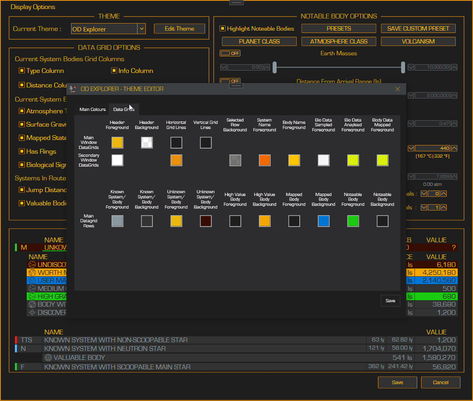The width and height of the screenshot is (473, 401).
Task: Increase the Earth Masses maximum value
Action: tap(454, 67)
